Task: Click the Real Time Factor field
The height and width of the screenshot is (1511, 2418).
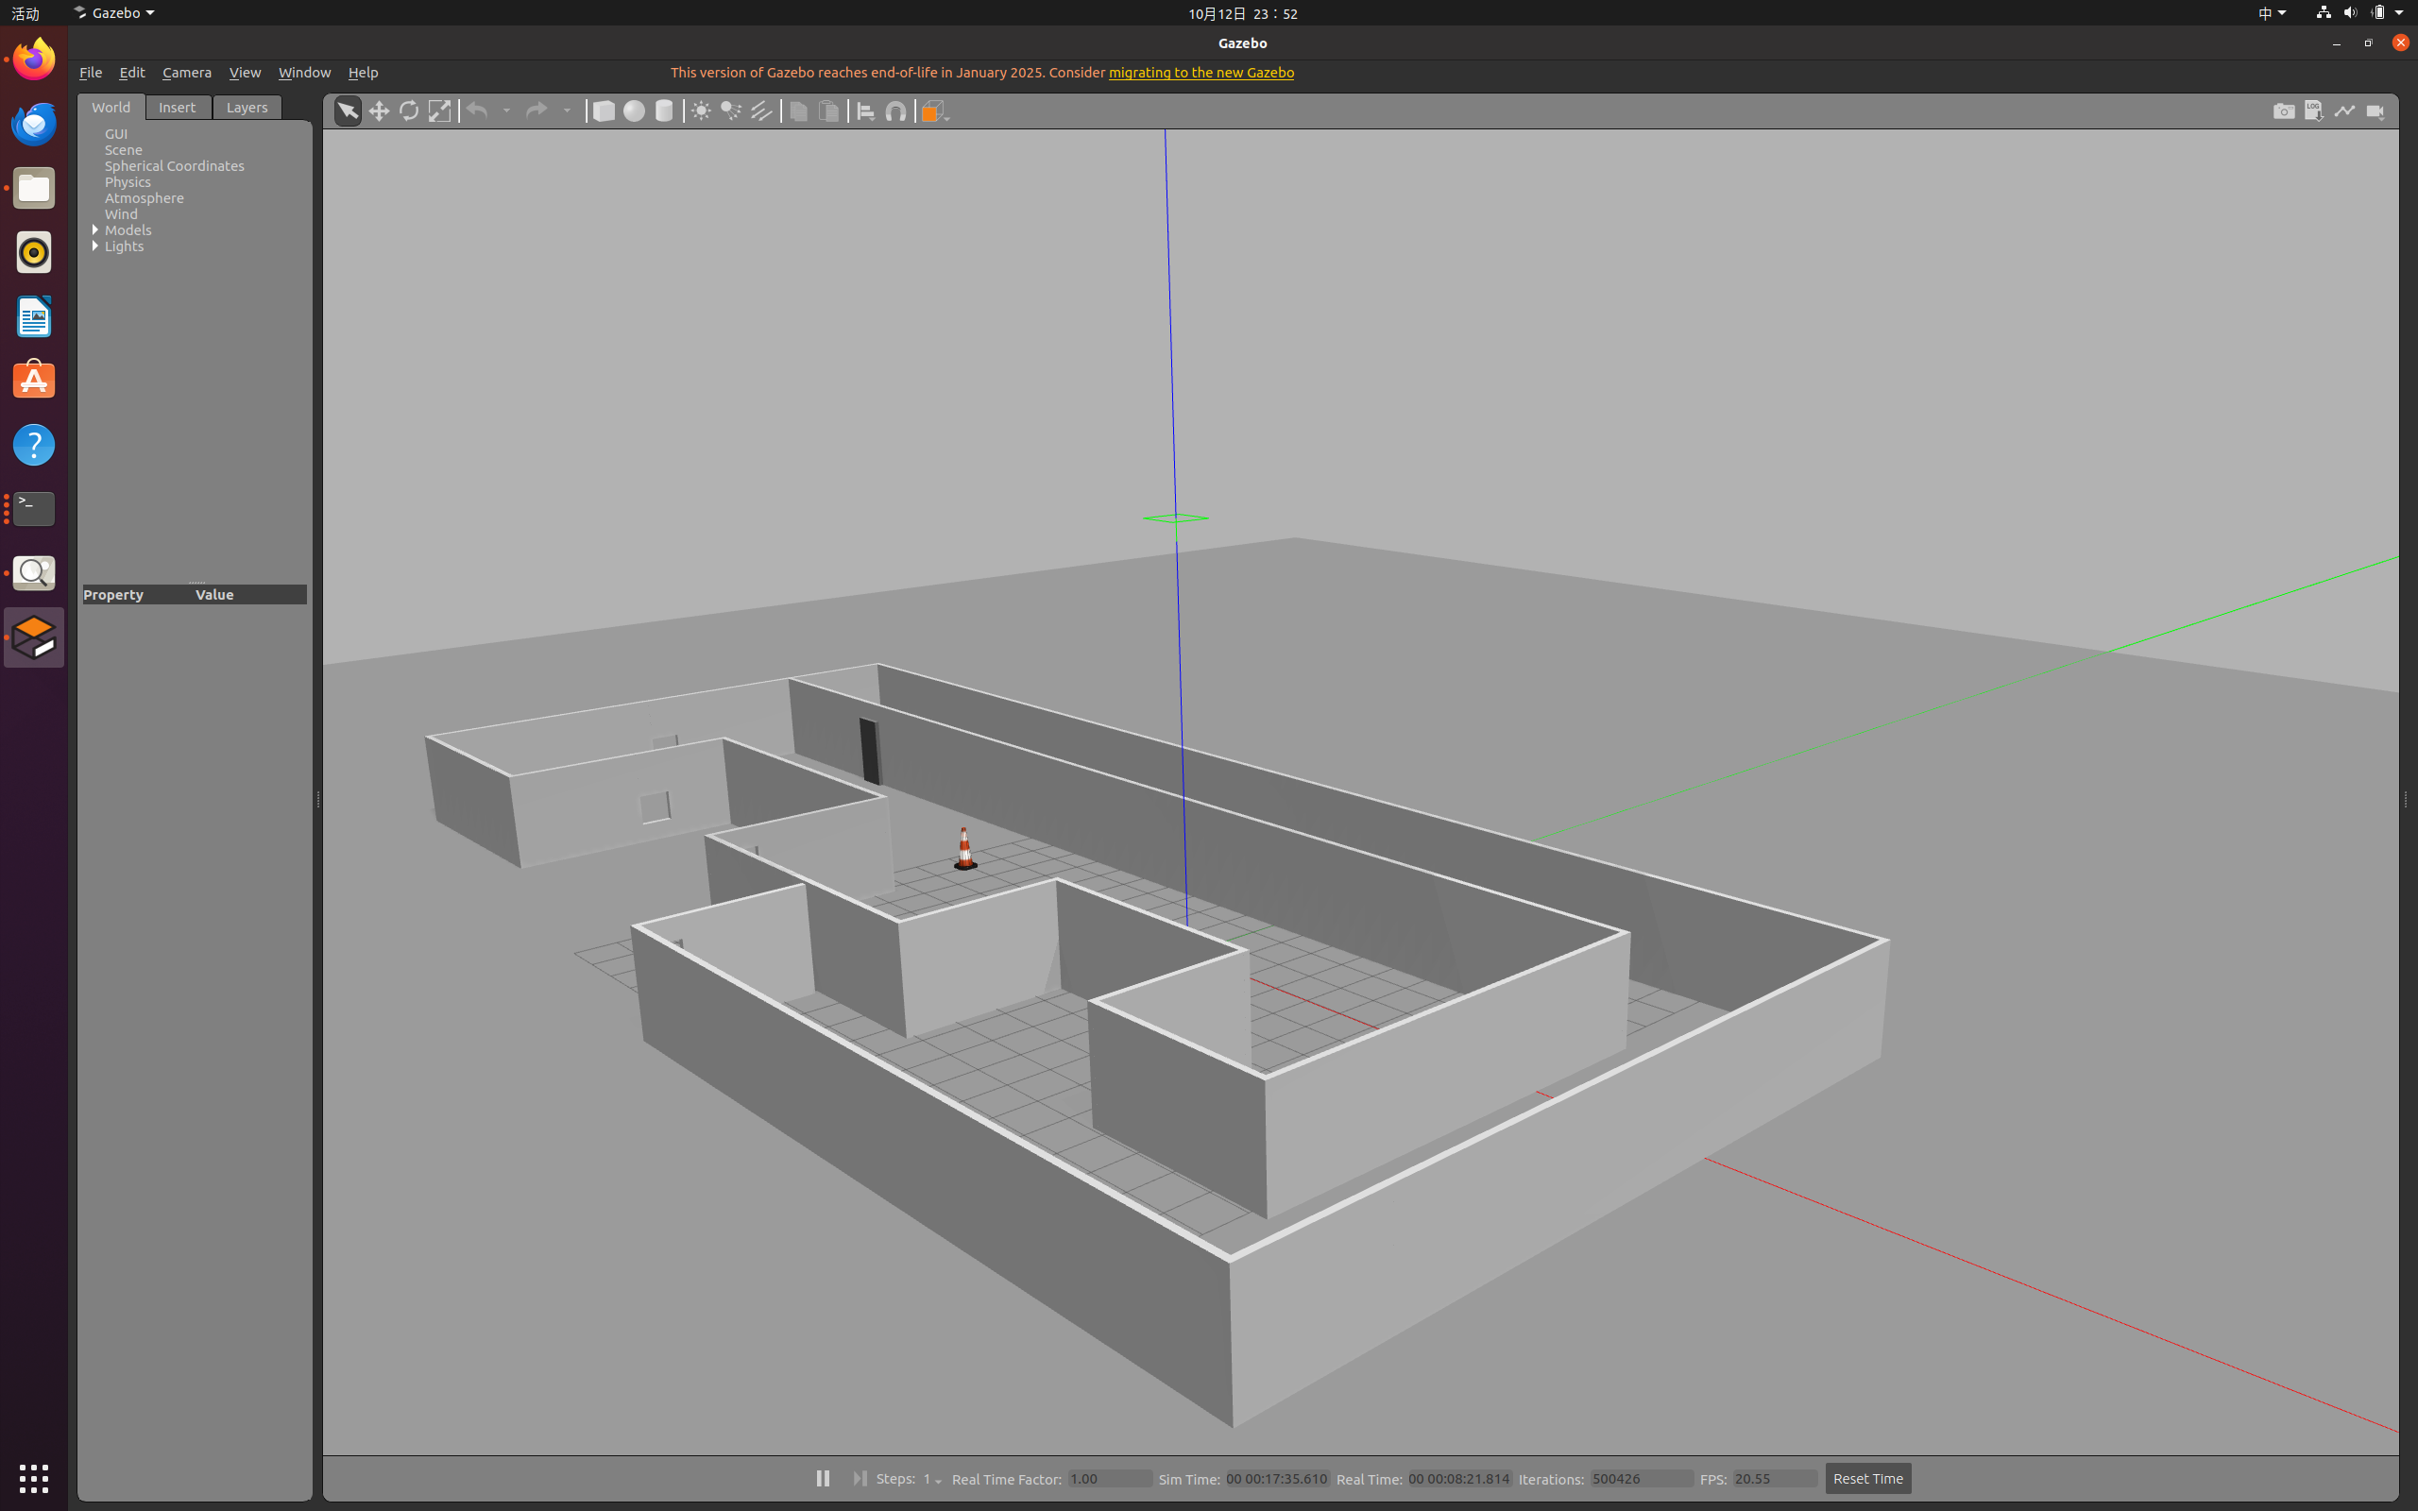Action: [1109, 1479]
